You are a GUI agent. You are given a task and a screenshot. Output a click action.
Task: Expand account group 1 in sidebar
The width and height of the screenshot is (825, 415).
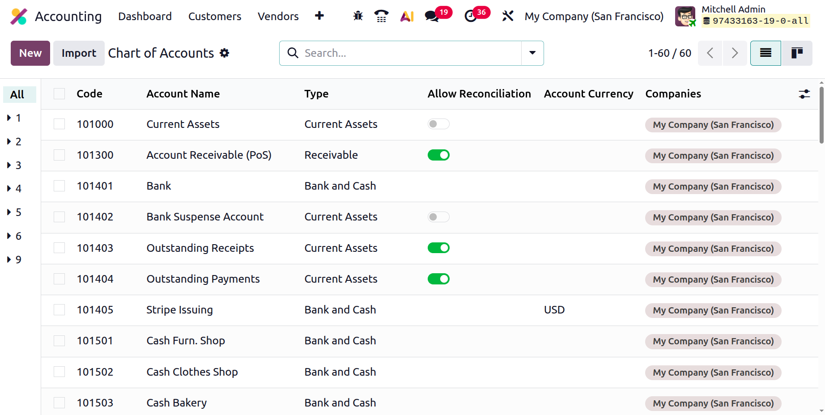pyautogui.click(x=14, y=118)
